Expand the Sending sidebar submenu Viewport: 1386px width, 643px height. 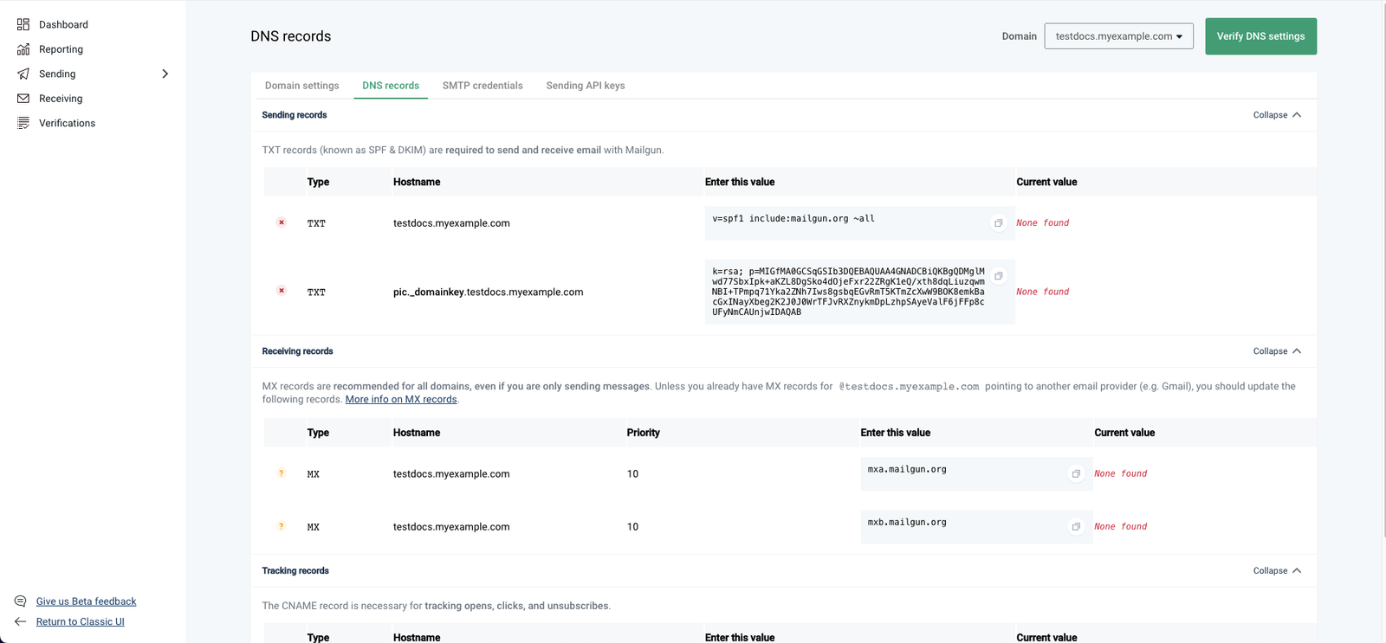pyautogui.click(x=165, y=74)
